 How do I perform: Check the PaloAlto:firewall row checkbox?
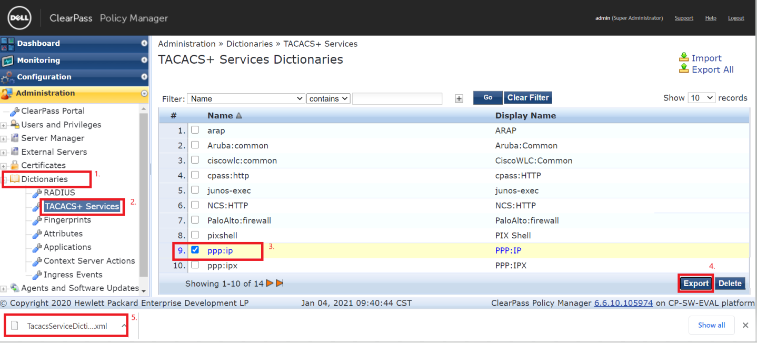(195, 220)
